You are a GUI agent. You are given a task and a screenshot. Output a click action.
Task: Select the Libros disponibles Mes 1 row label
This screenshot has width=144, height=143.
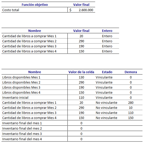click(21, 77)
